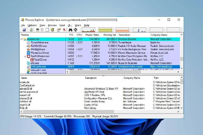Viewport: 203px width, 135px height.
Task: Click the yellow commit history graph
Action: (105, 30)
